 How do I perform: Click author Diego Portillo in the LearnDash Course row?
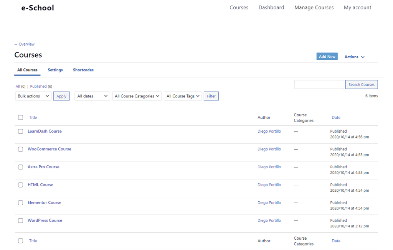pos(269,131)
